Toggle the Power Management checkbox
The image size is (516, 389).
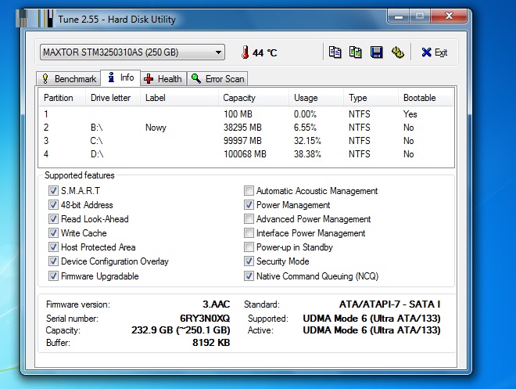tap(249, 205)
